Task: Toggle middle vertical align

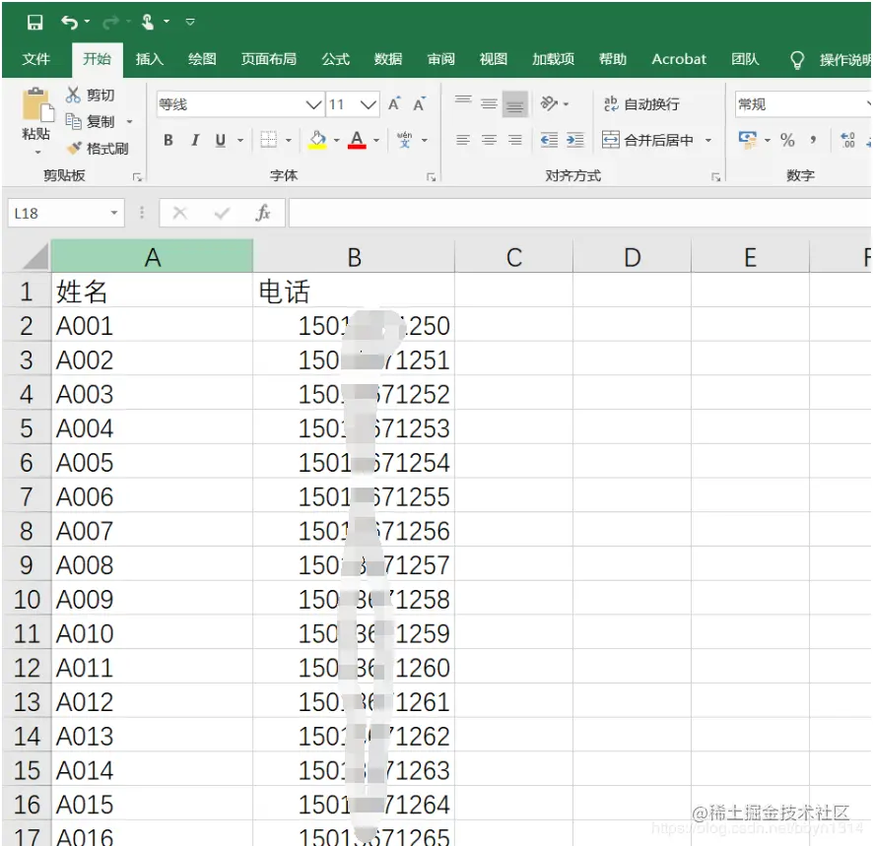Action: tap(489, 103)
